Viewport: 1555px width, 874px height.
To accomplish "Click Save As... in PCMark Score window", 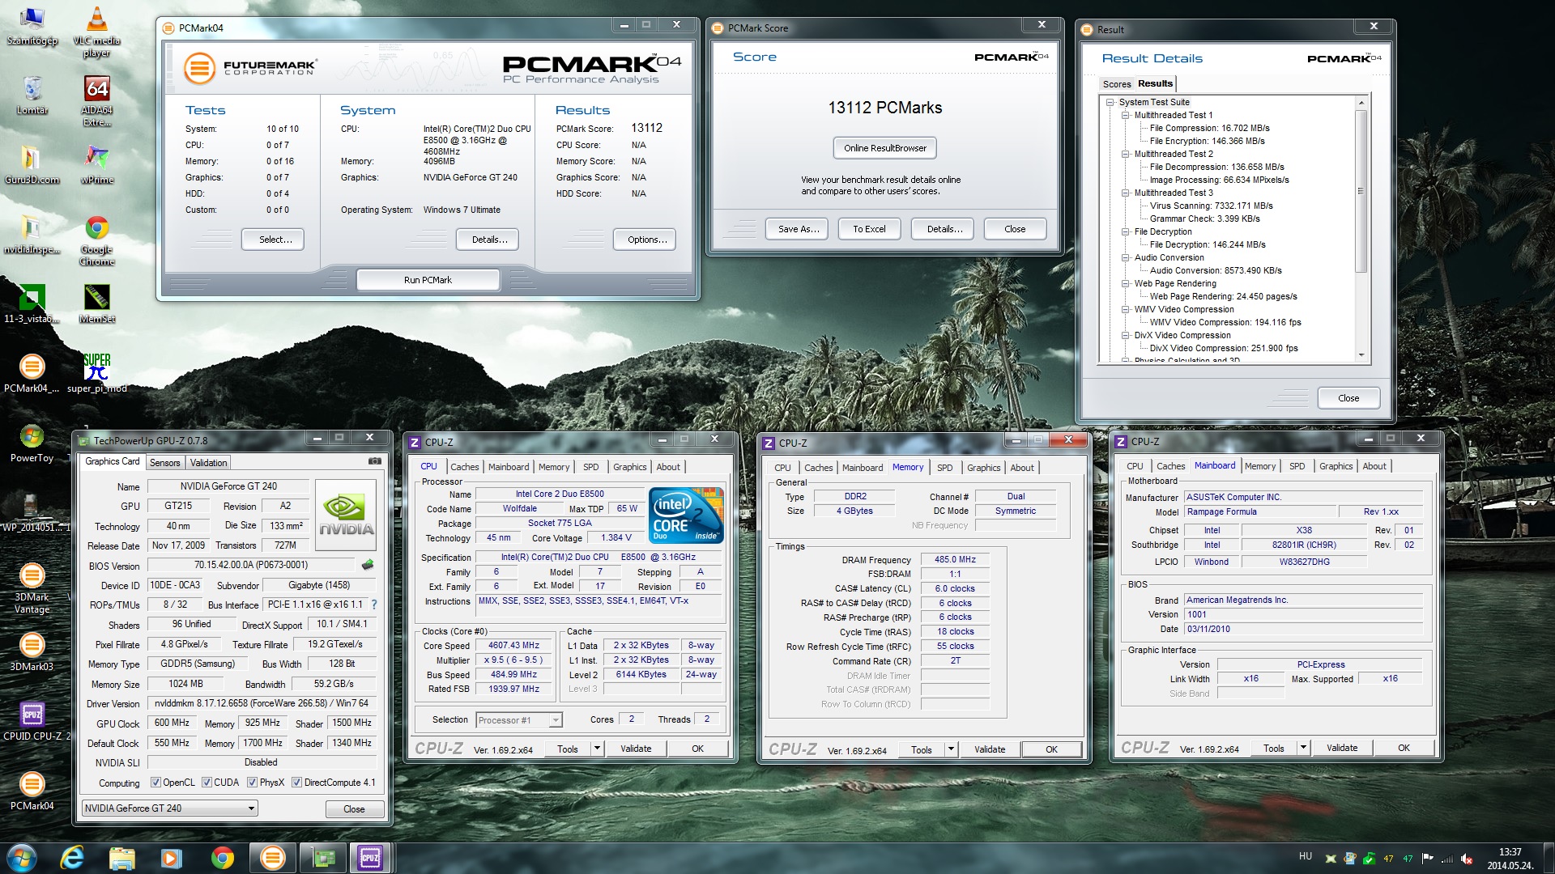I will pos(799,229).
